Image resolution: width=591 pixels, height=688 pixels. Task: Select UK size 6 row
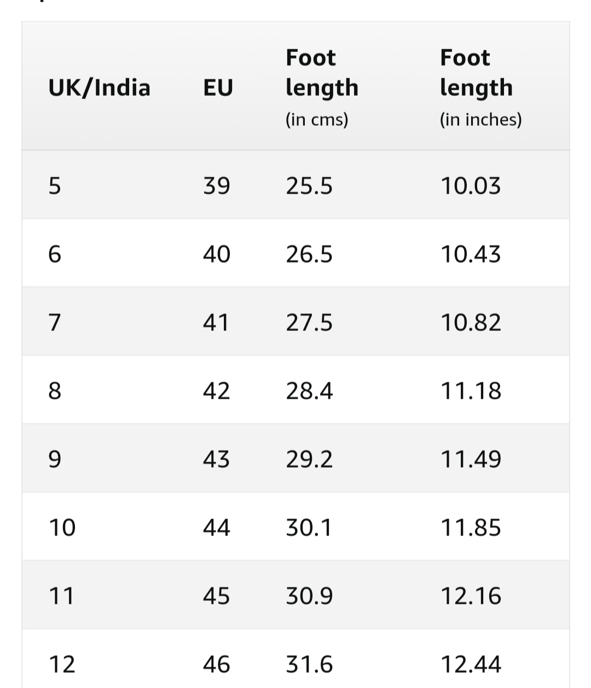coord(296,253)
